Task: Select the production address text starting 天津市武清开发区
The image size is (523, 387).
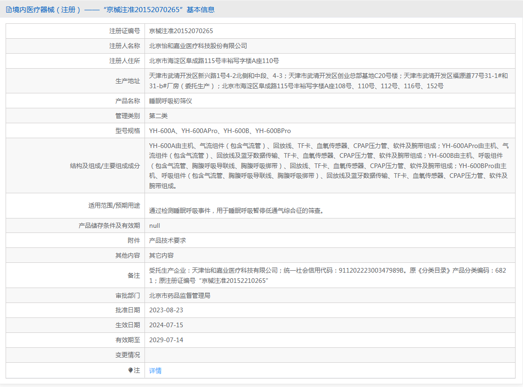Action: point(329,81)
